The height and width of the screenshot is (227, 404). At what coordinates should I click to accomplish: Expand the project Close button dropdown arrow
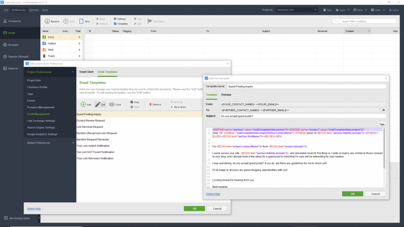[383, 10]
